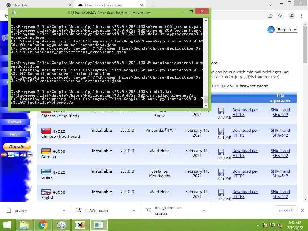Screen dimensions: 308x231
Task: Share this page icon in address bar
Action: coord(270,16)
